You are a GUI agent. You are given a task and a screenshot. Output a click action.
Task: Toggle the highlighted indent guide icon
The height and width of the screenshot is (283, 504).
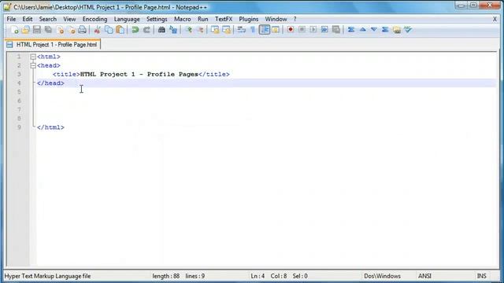tap(265, 30)
